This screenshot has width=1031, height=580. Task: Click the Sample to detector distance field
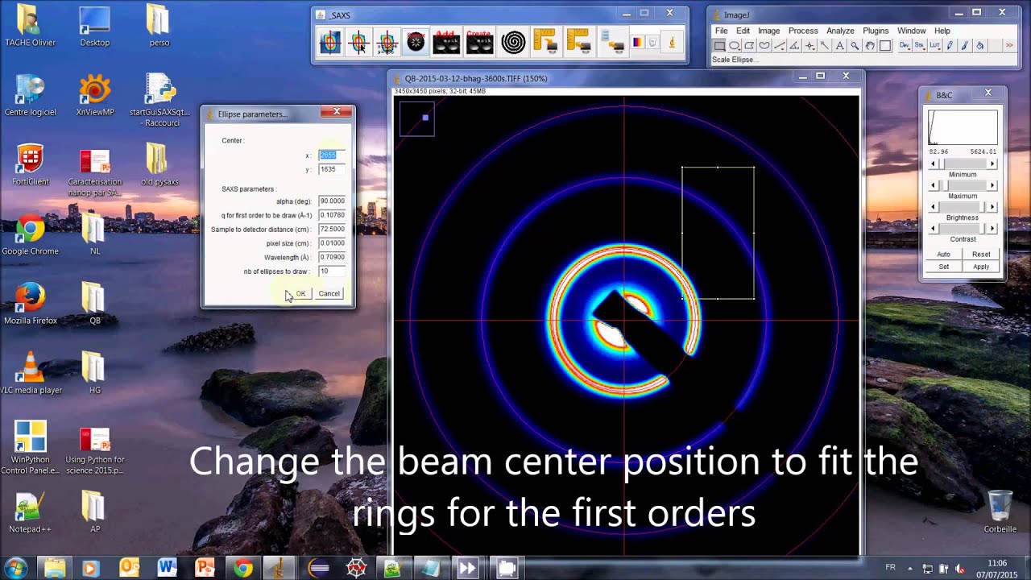tap(332, 229)
